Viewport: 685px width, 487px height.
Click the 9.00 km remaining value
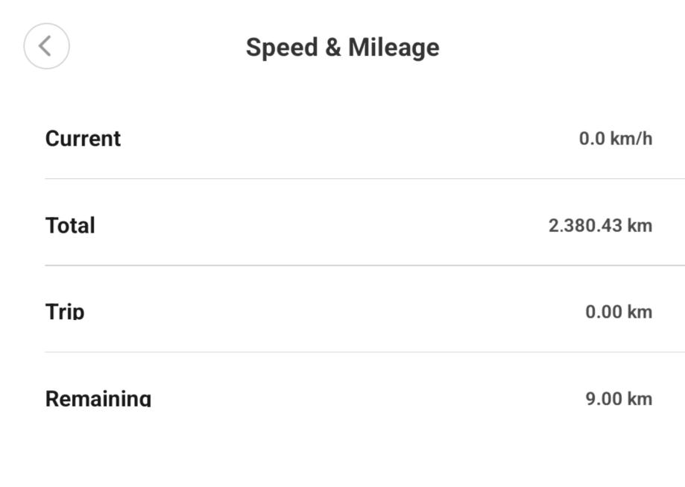coord(619,398)
